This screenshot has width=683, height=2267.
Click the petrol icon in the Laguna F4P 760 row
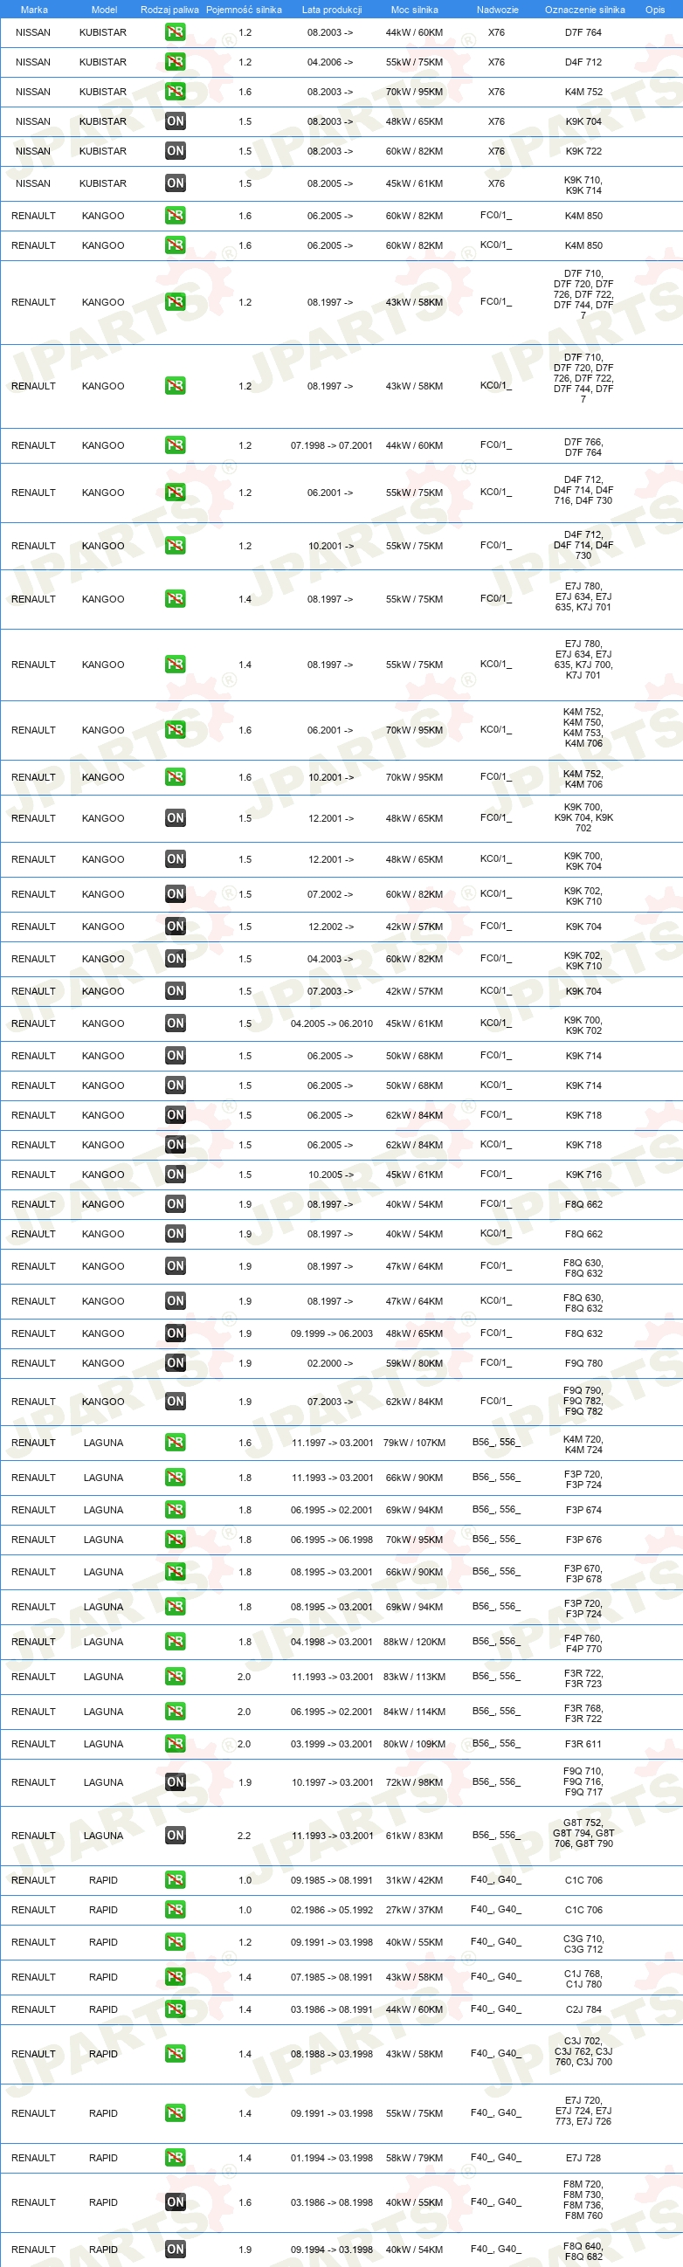[x=176, y=1642]
